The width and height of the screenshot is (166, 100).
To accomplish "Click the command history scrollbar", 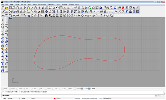I will pos(164,92).
